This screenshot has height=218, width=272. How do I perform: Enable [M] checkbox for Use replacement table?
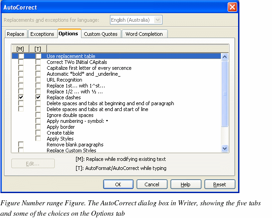click(21, 56)
